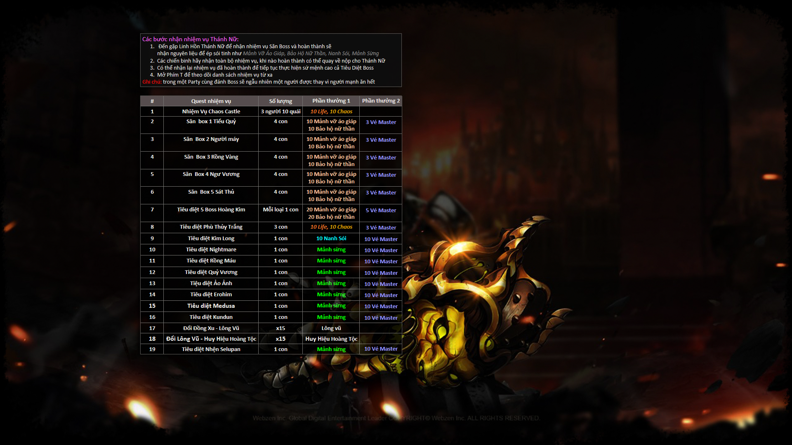
Task: Select 'Tiêu diệt Kim Long' quest
Action: pyautogui.click(x=211, y=239)
